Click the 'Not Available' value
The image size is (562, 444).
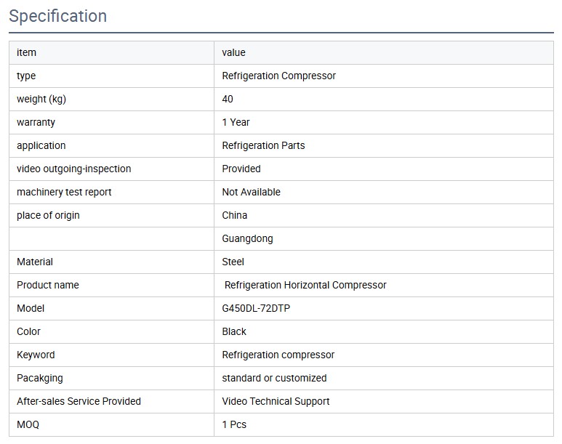[x=252, y=193]
